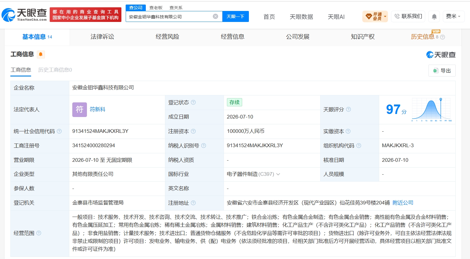Expand the 电子器件制造 industry chevron

278,174
